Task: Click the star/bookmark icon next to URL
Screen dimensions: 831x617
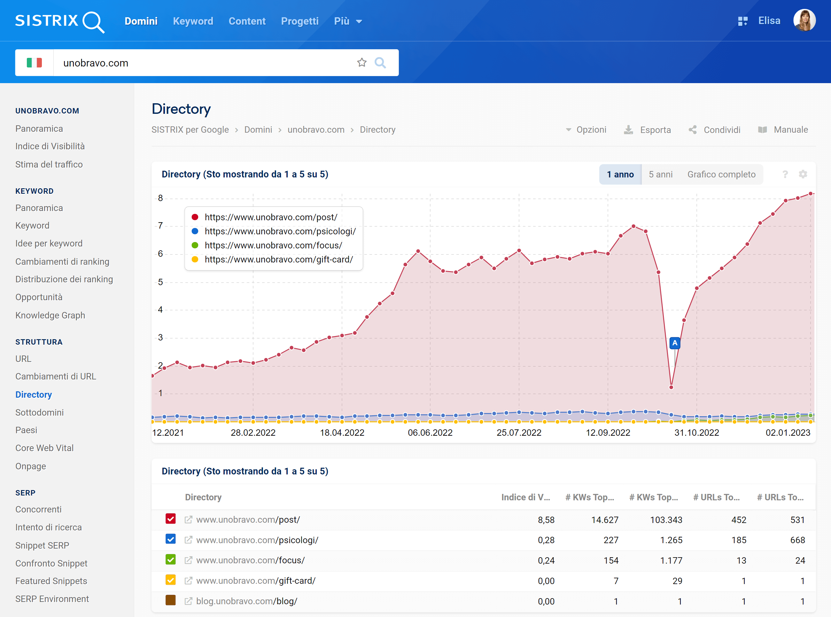Action: pos(361,63)
